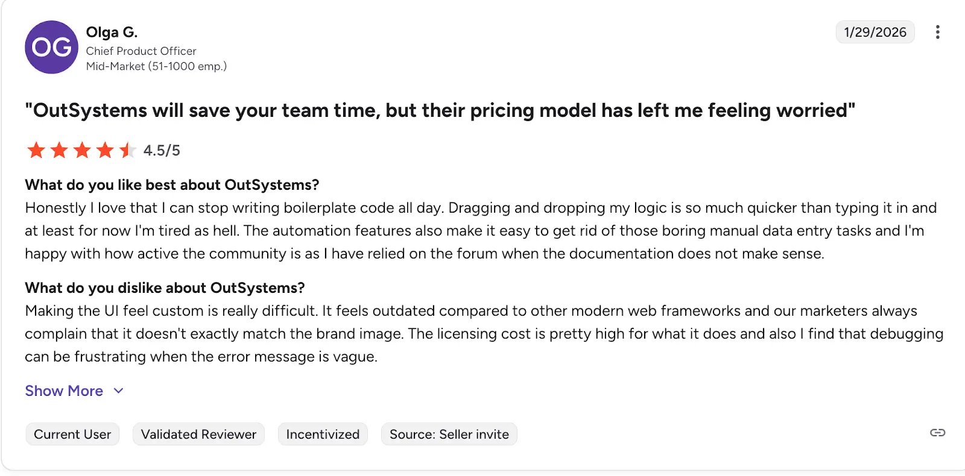Click the third orange rating star
Image resolution: width=965 pixels, height=476 pixels.
point(82,150)
